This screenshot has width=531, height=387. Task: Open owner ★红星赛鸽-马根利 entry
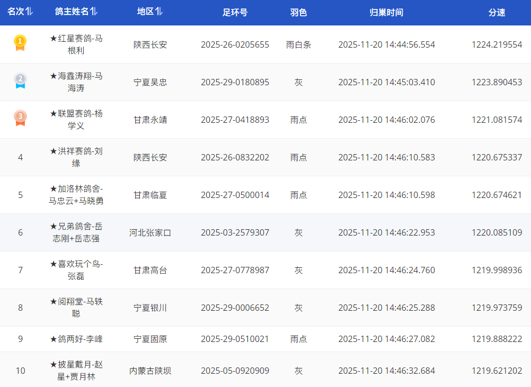76,44
